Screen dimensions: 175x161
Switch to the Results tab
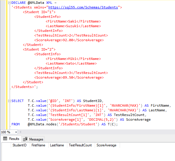[11, 139]
